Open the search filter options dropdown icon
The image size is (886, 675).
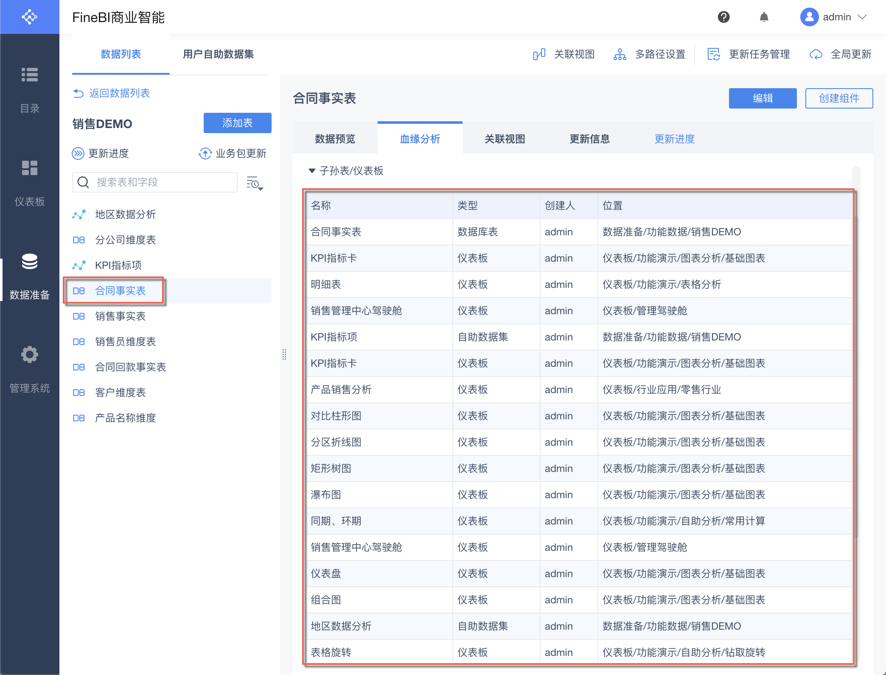coord(255,183)
